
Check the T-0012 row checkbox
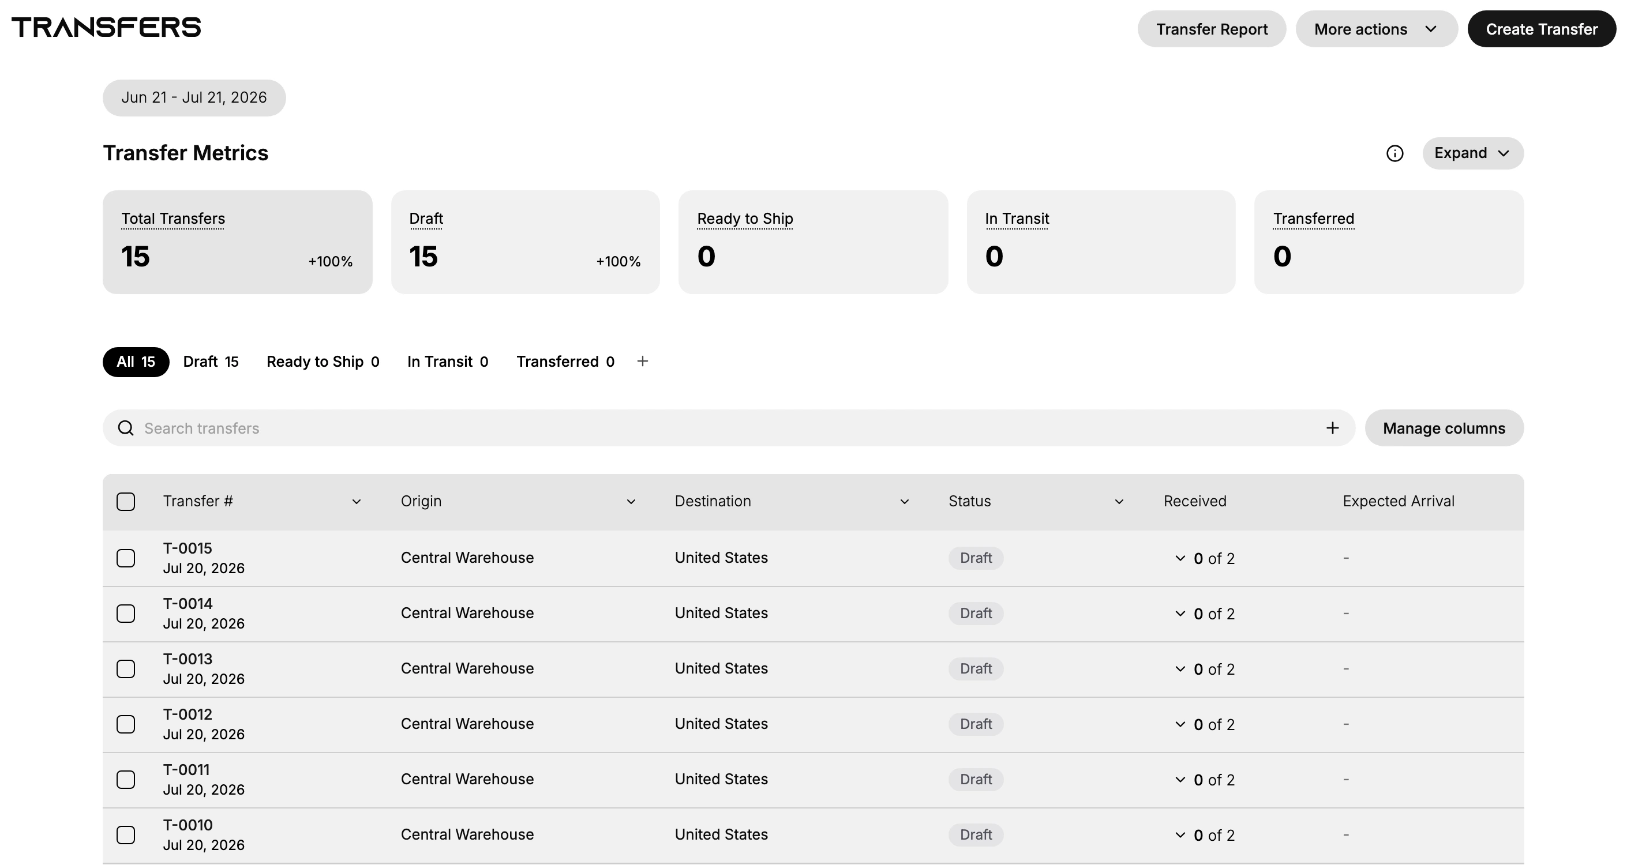[126, 724]
